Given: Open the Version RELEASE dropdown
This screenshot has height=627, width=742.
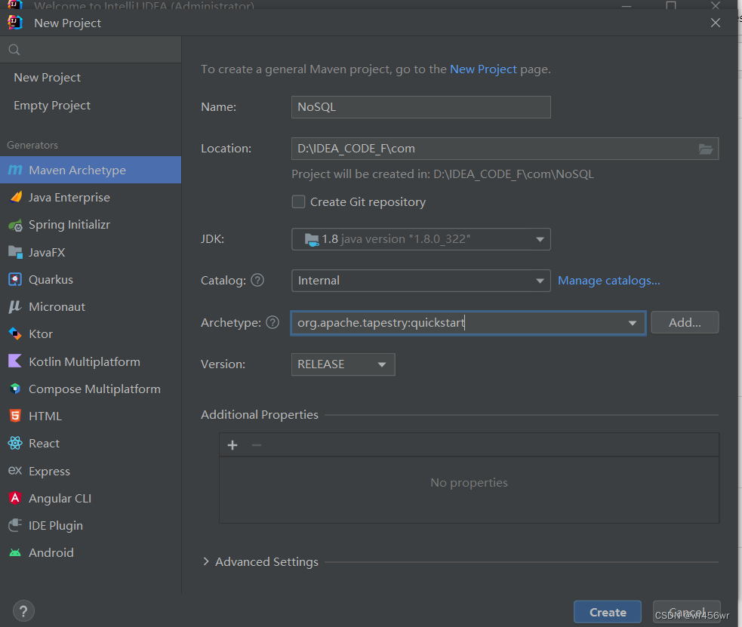Looking at the screenshot, I should [x=343, y=364].
